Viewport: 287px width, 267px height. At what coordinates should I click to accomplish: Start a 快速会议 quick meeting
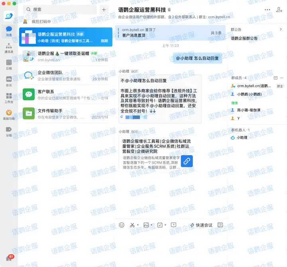[x=201, y=225]
